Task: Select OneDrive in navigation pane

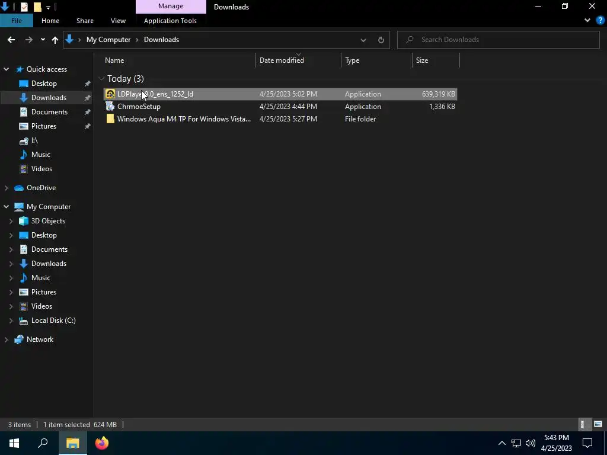Action: coord(41,188)
